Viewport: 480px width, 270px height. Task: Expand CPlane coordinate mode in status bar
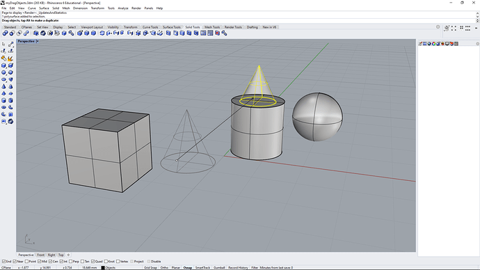point(6,267)
